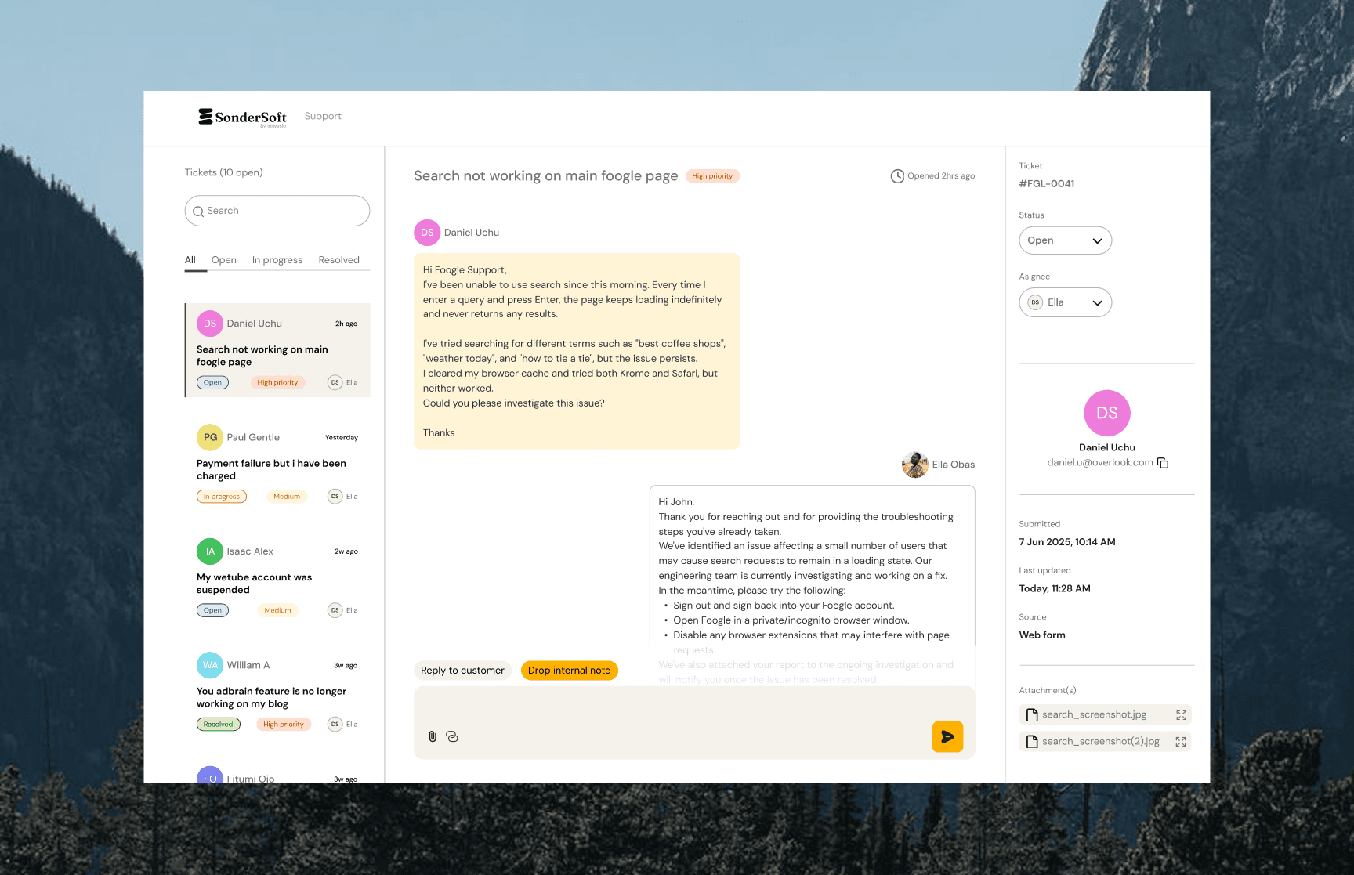
Task: Click FO avatar of Fitumi Ojo ticket
Action: point(210,775)
